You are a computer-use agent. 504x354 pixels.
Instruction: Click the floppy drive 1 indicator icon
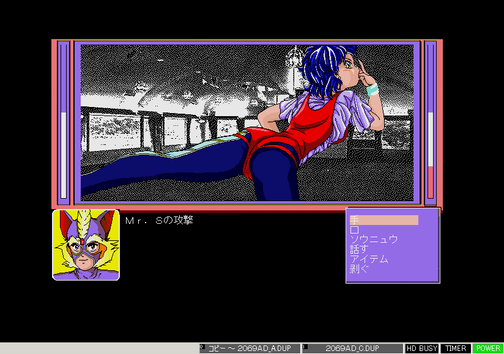click(305, 348)
